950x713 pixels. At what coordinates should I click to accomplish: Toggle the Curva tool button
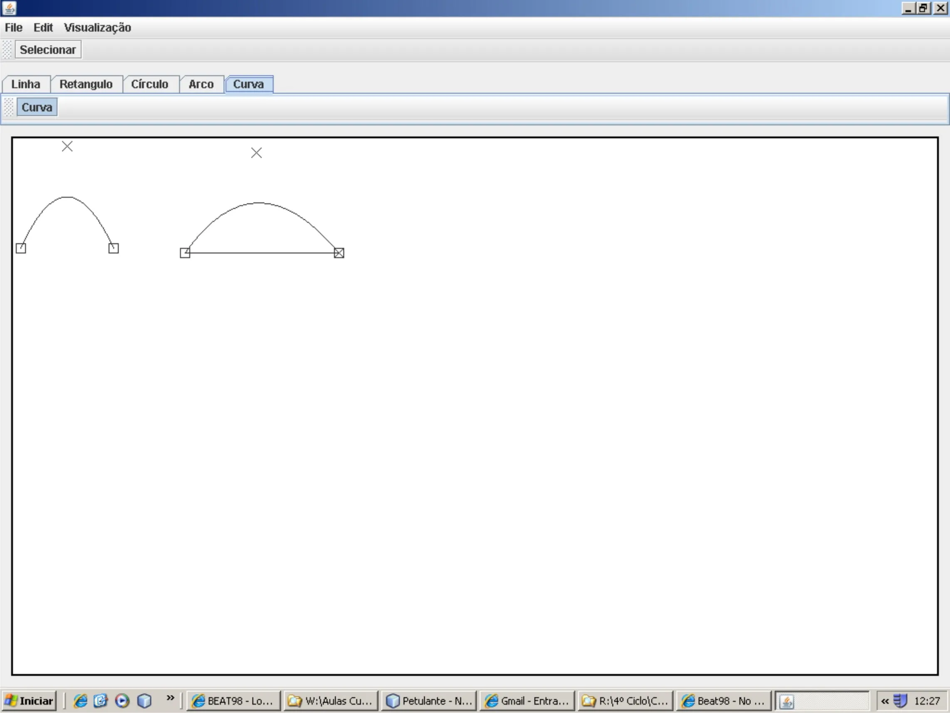(x=37, y=107)
